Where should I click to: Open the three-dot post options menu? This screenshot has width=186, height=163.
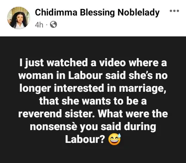(x=174, y=11)
